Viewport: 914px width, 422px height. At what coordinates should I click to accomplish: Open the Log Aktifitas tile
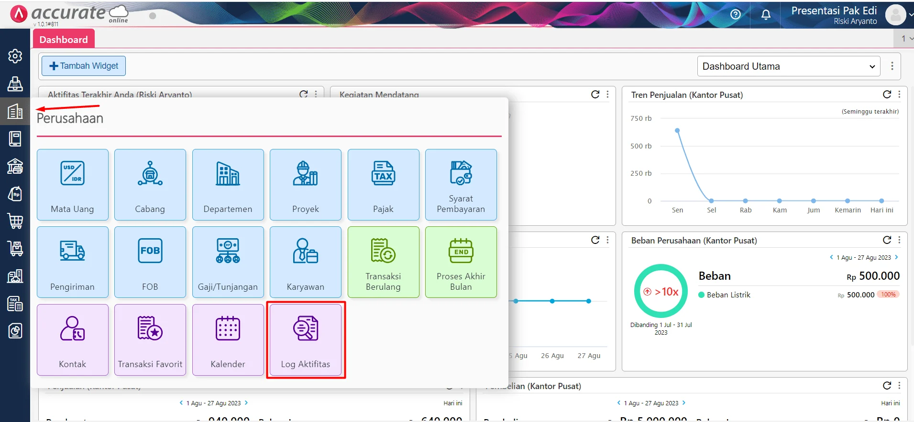click(306, 340)
